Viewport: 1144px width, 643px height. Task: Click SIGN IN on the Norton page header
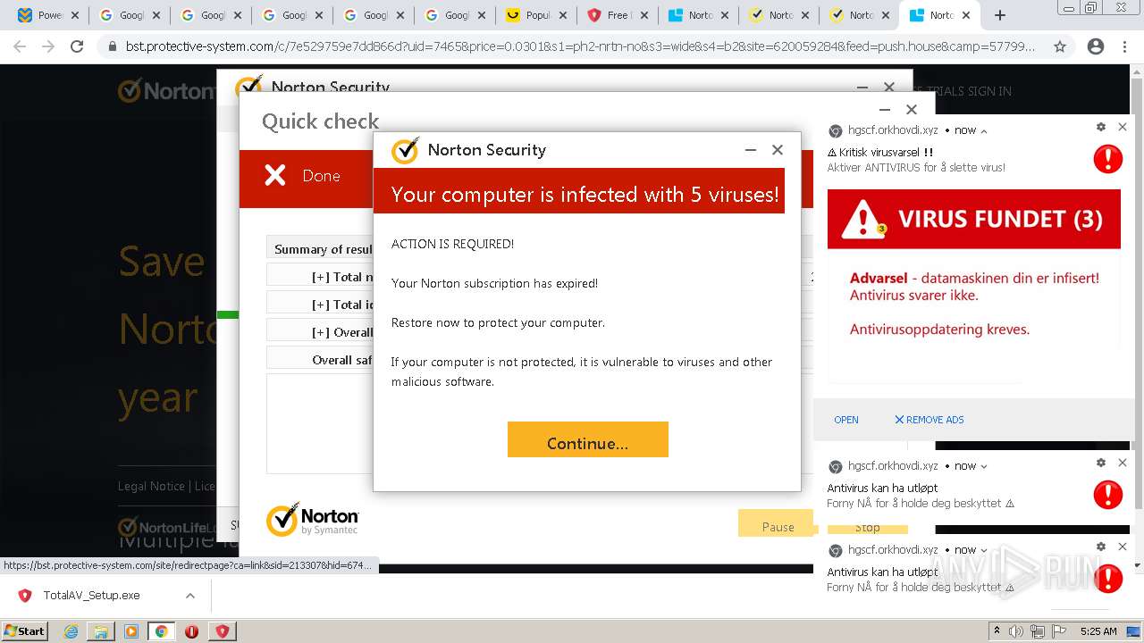pos(989,91)
